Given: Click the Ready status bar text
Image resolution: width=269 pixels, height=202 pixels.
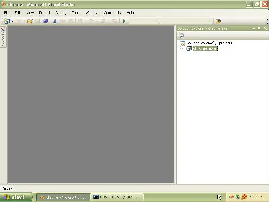Looking at the screenshot, I should [x=8, y=189].
